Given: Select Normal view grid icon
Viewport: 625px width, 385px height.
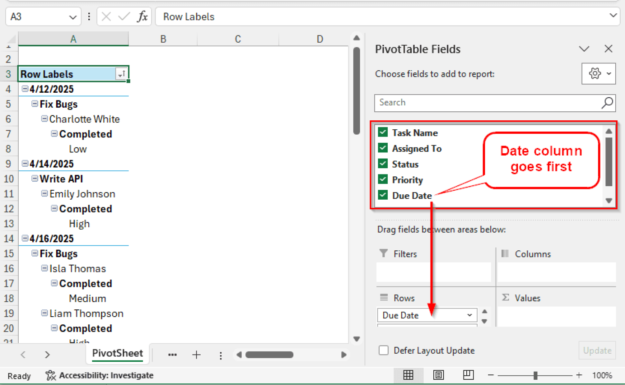Looking at the screenshot, I should pyautogui.click(x=408, y=375).
